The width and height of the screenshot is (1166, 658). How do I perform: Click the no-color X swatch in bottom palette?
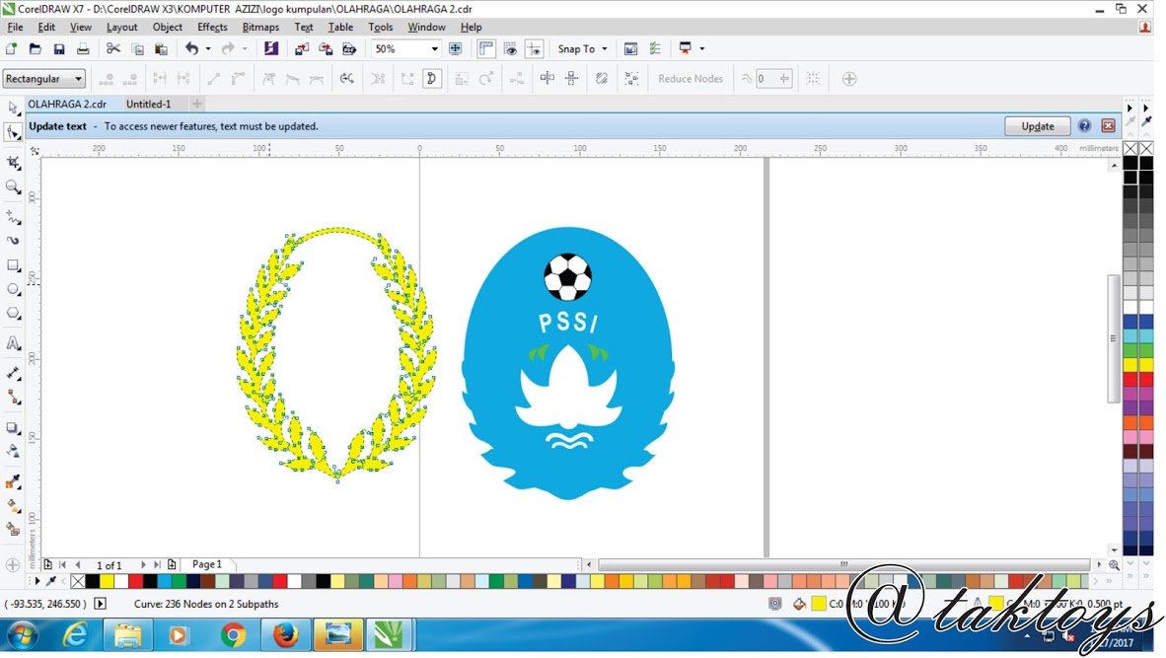tap(77, 581)
